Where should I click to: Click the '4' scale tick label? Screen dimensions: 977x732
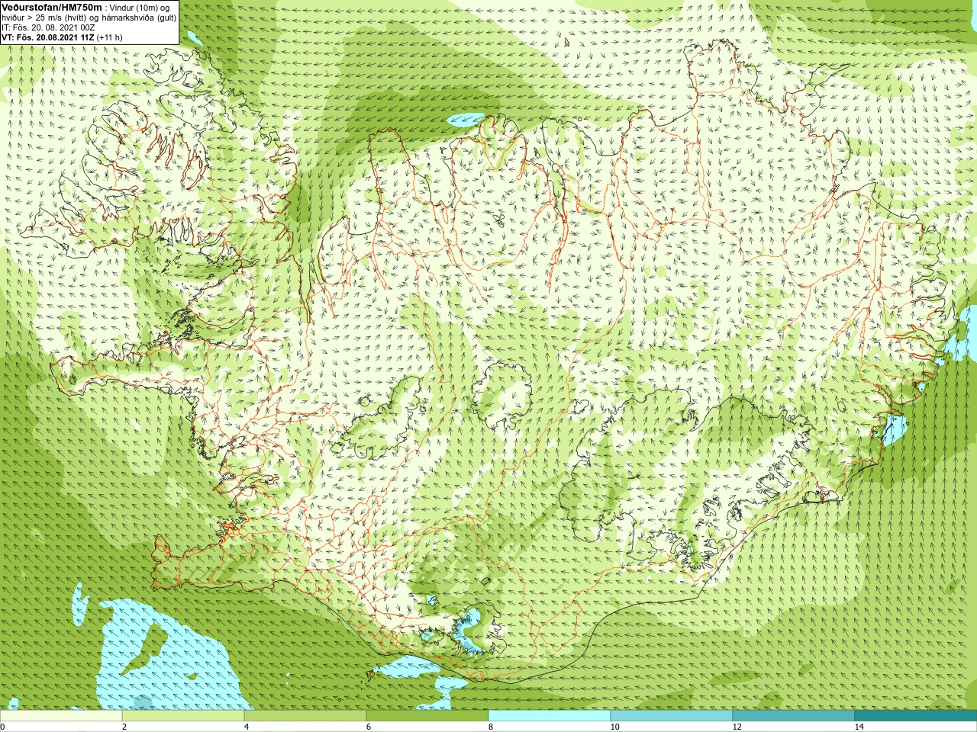coord(247,727)
